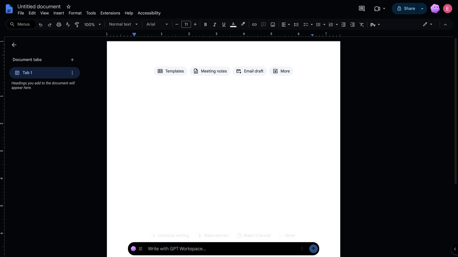Screen dimensions: 458x257
Task: Click the redo arrow icon
Action: click(x=50, y=25)
